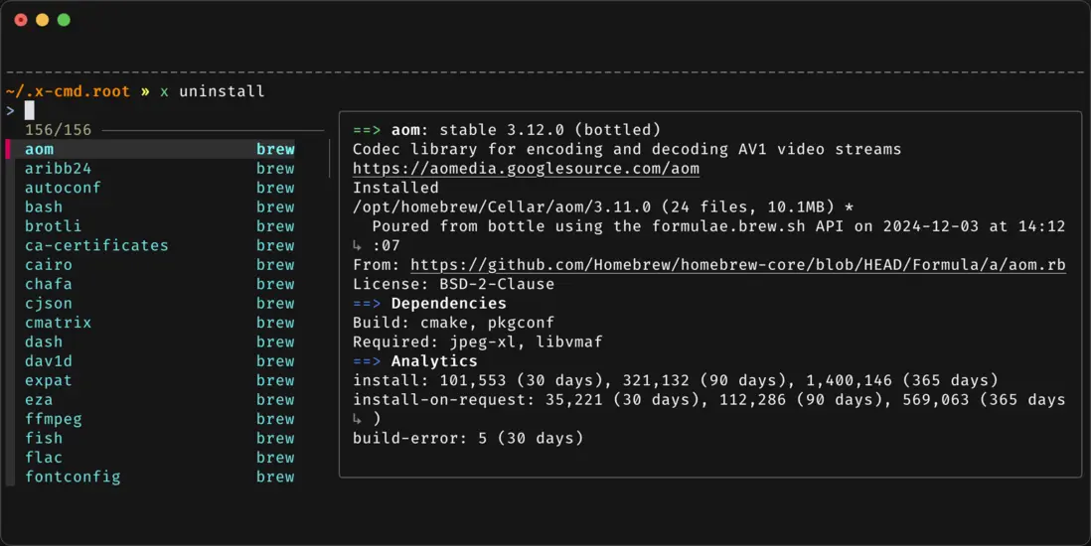Click the search prompt input cursor
The width and height of the screenshot is (1091, 546).
[30, 110]
